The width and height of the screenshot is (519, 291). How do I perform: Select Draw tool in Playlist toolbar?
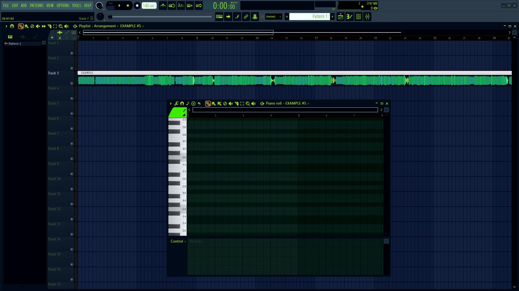pyautogui.click(x=21, y=26)
